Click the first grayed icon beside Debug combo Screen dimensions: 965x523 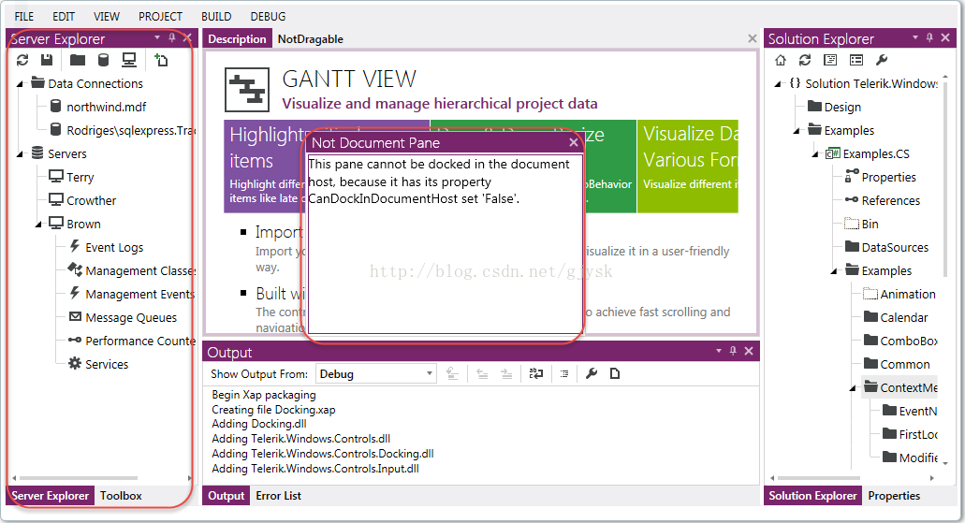click(x=452, y=373)
